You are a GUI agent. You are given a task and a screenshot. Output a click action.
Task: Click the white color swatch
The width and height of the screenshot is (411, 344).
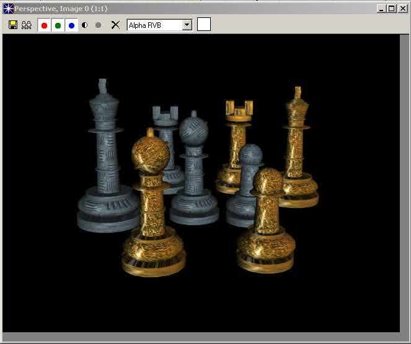(x=204, y=25)
